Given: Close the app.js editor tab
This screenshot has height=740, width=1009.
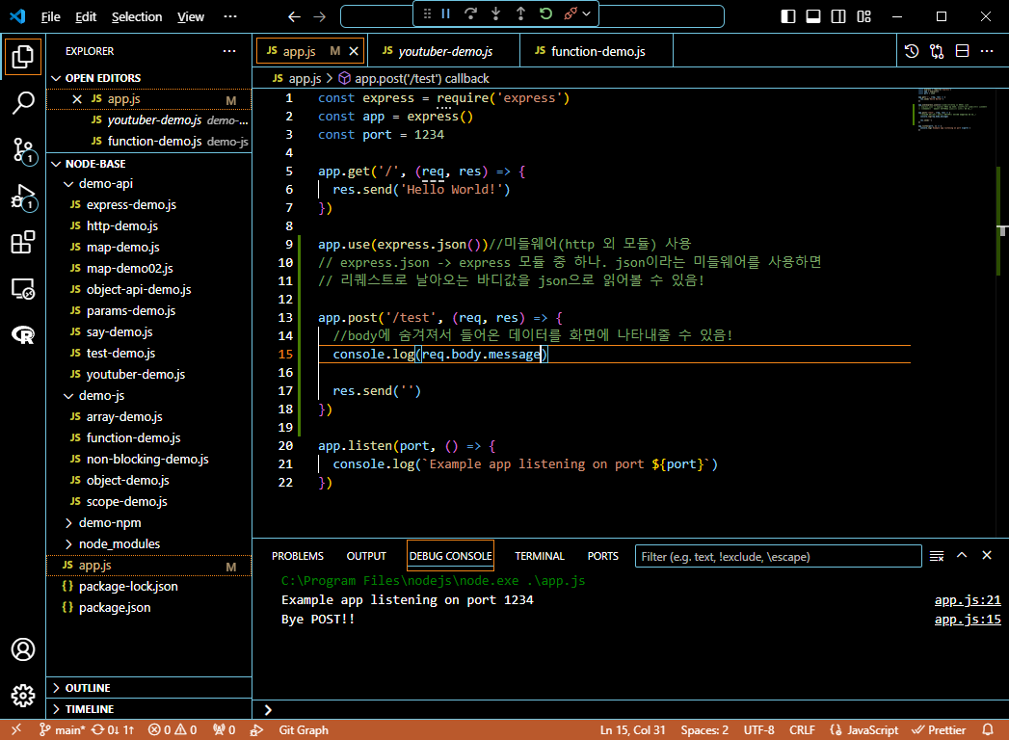Looking at the screenshot, I should tap(354, 51).
